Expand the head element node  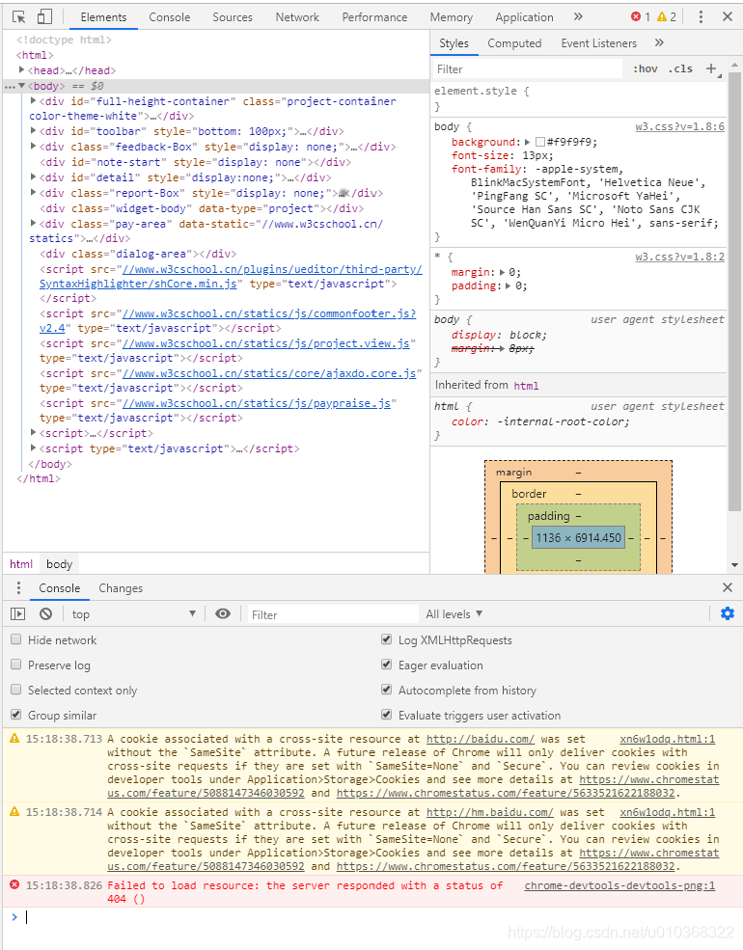(22, 70)
